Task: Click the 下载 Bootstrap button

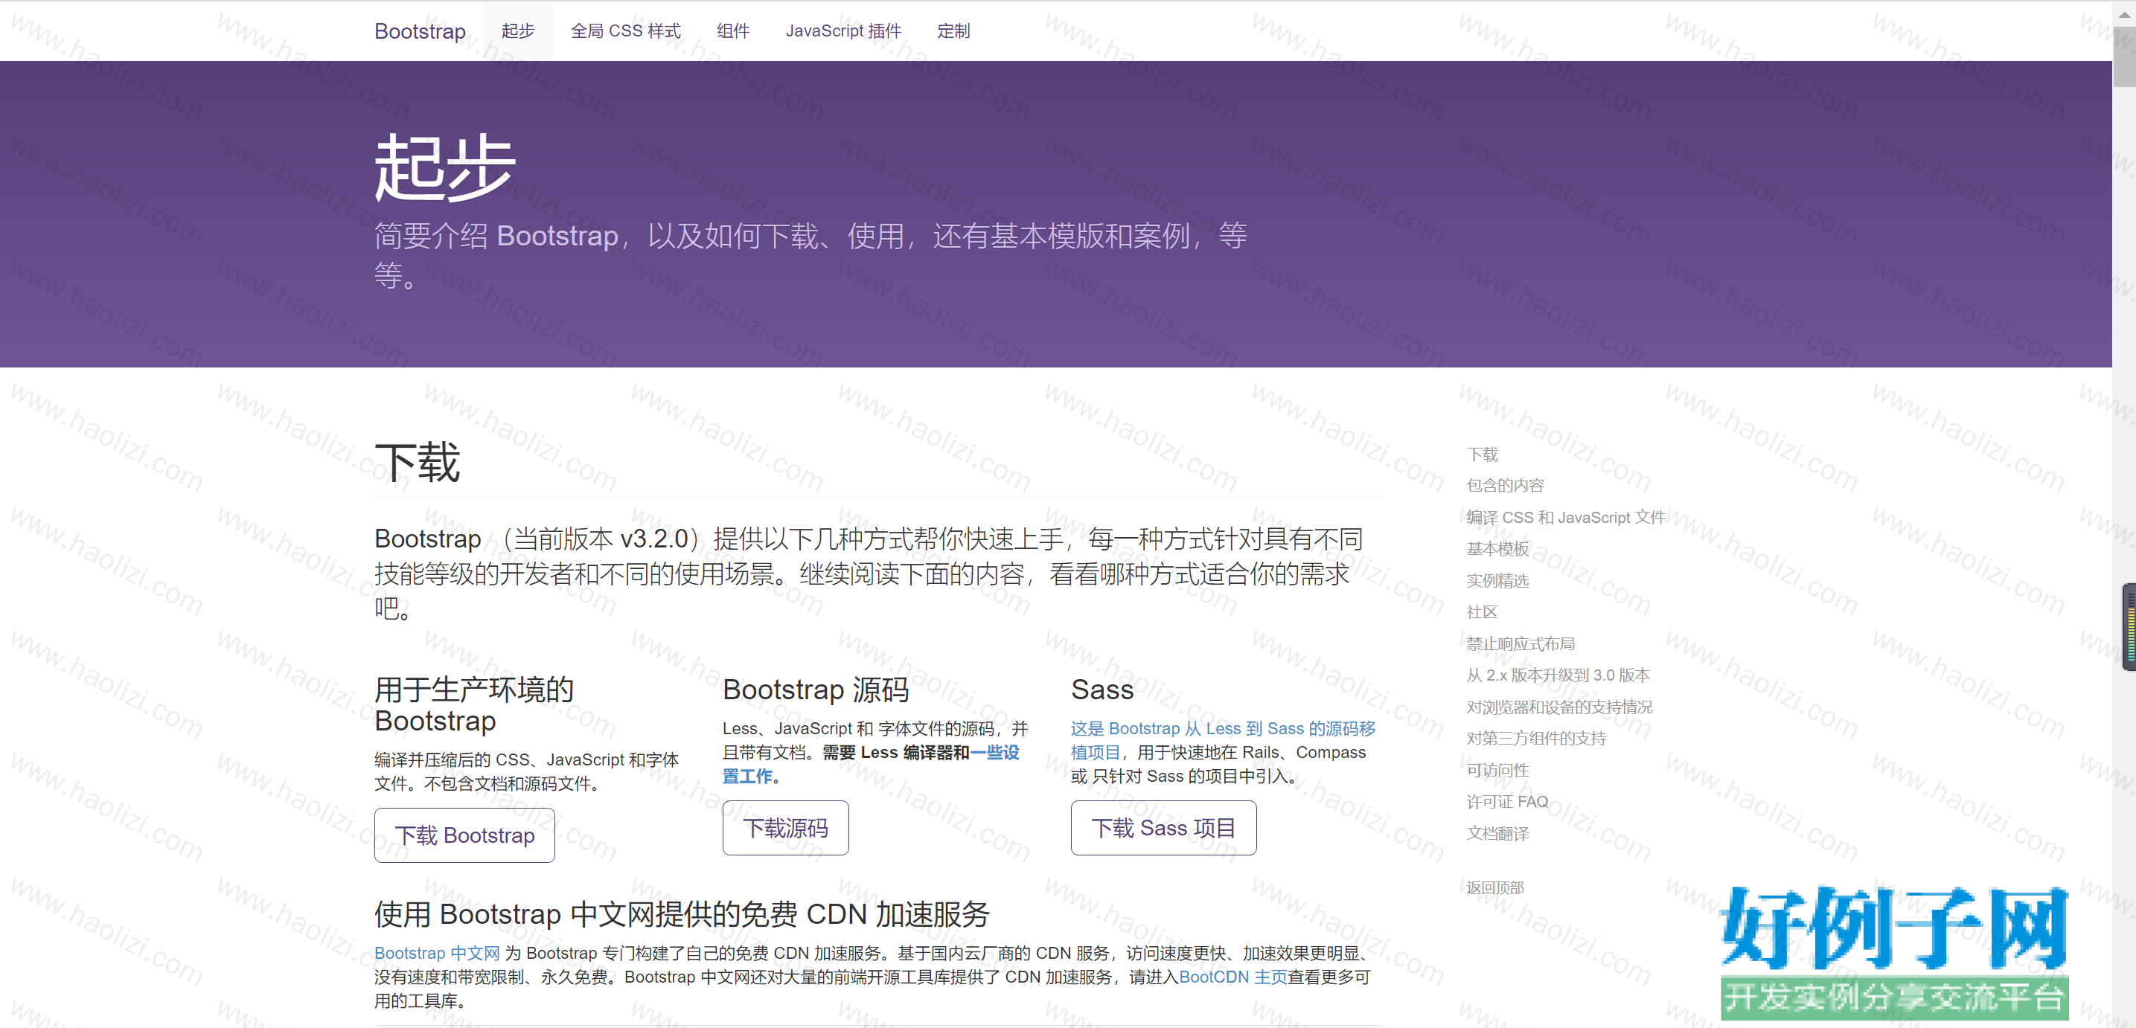Action: click(x=464, y=835)
